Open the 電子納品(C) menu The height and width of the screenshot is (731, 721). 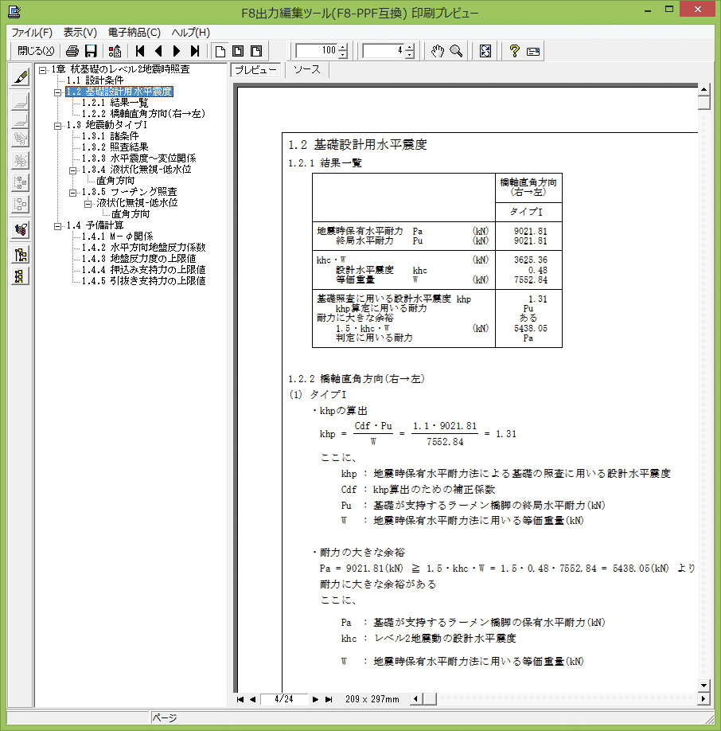pyautogui.click(x=134, y=33)
